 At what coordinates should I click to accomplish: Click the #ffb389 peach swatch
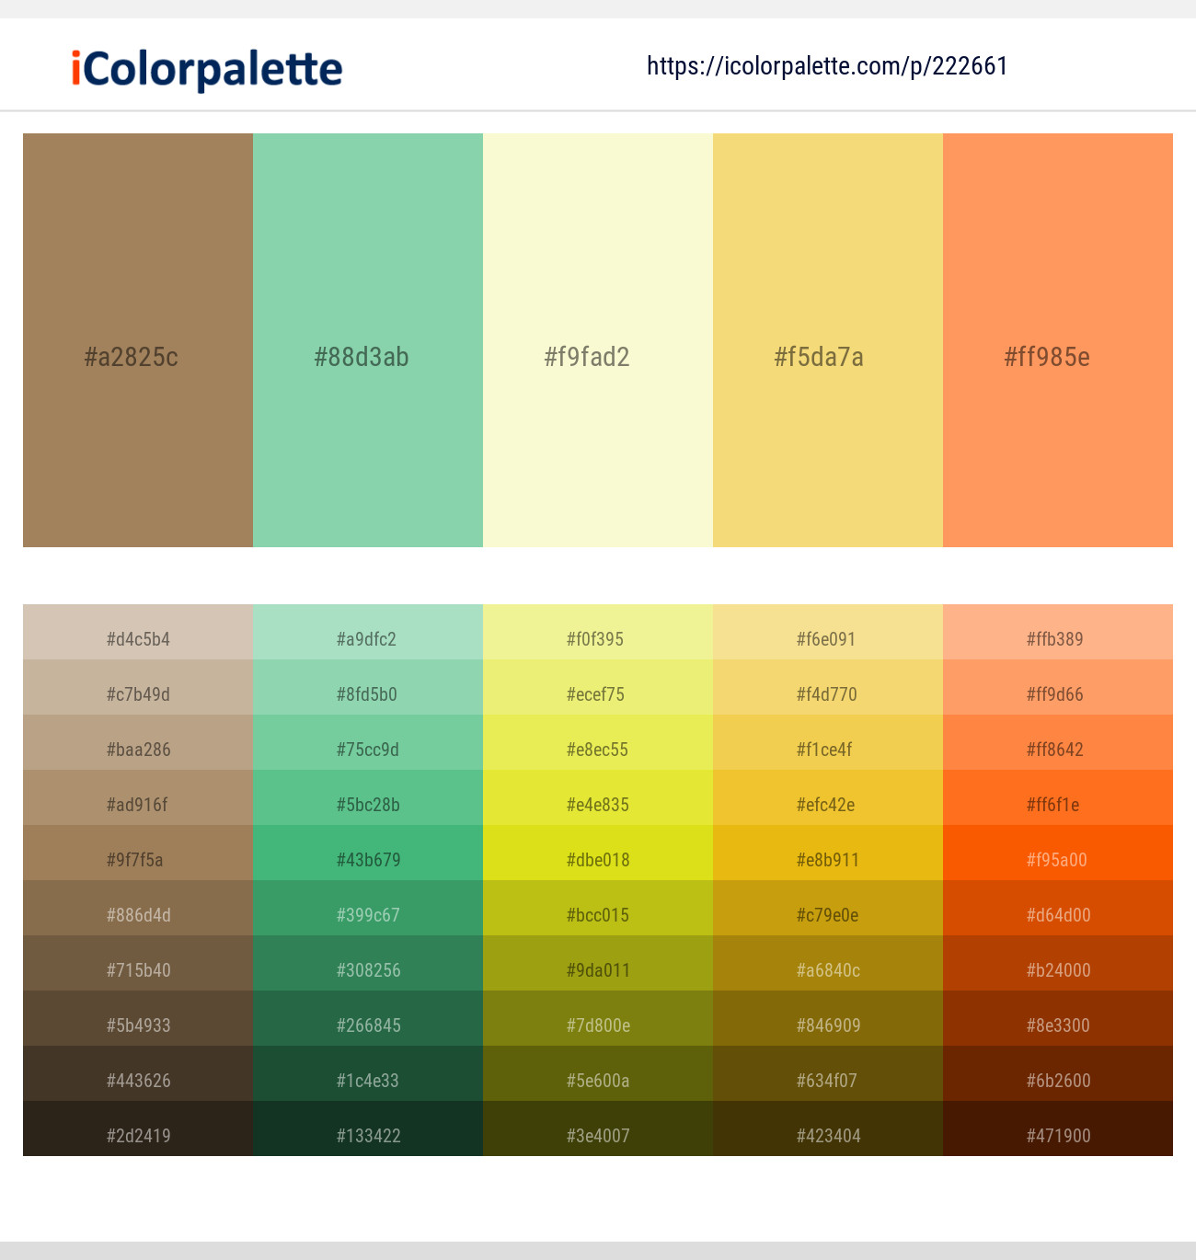point(1058,638)
